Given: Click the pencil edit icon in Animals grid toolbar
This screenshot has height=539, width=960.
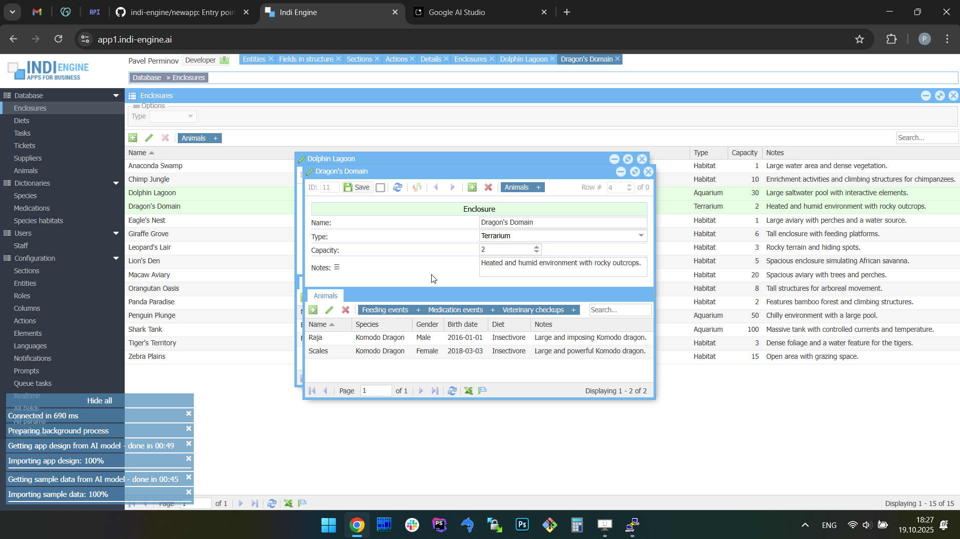Looking at the screenshot, I should point(329,310).
